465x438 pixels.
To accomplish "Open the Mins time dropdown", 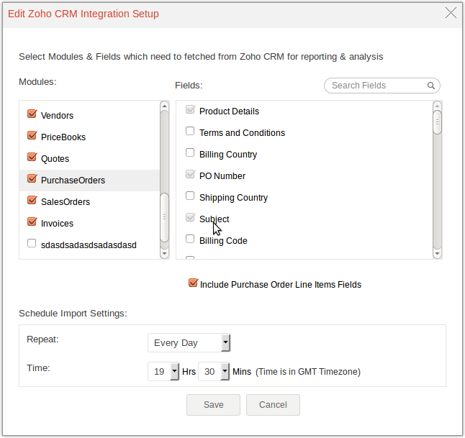I will pos(214,371).
